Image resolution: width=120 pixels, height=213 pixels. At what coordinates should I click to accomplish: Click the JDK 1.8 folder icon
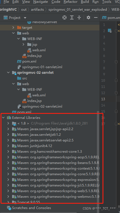[x=14, y=123]
